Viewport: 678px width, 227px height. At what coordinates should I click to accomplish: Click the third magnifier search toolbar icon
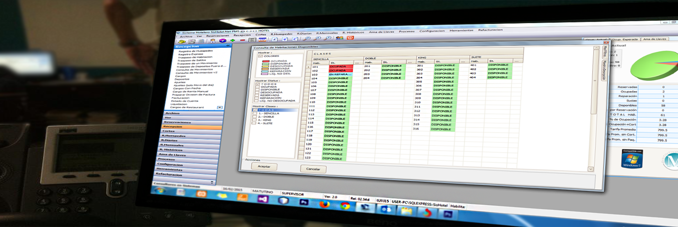[x=327, y=38]
